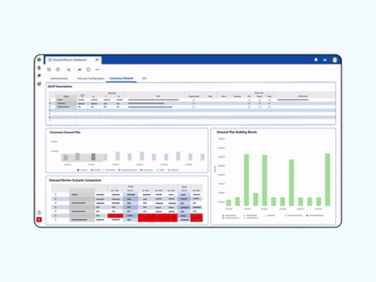Viewport: 376px width, 282px height.
Task: Open the chat bubble icon in sidebar
Action: pos(39,76)
